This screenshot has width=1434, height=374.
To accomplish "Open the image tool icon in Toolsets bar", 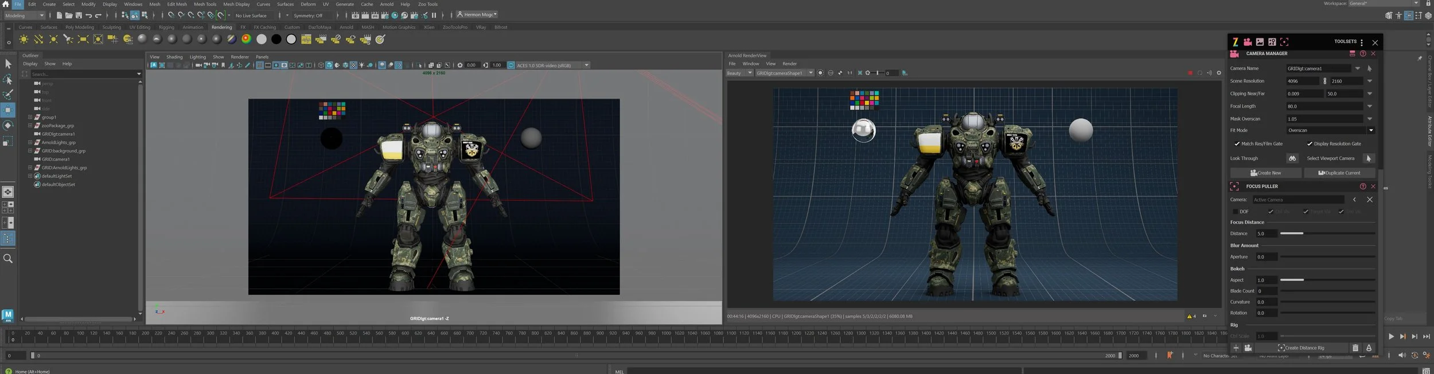I will [x=1260, y=42].
